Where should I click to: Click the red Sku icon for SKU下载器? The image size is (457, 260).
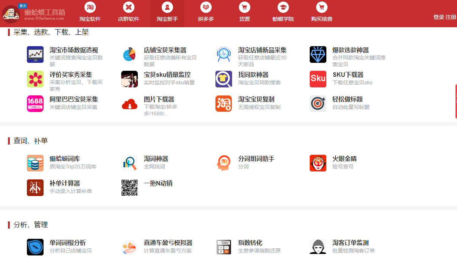(318, 79)
